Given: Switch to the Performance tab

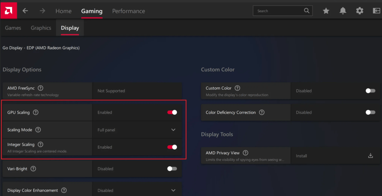Looking at the screenshot, I should [x=129, y=11].
